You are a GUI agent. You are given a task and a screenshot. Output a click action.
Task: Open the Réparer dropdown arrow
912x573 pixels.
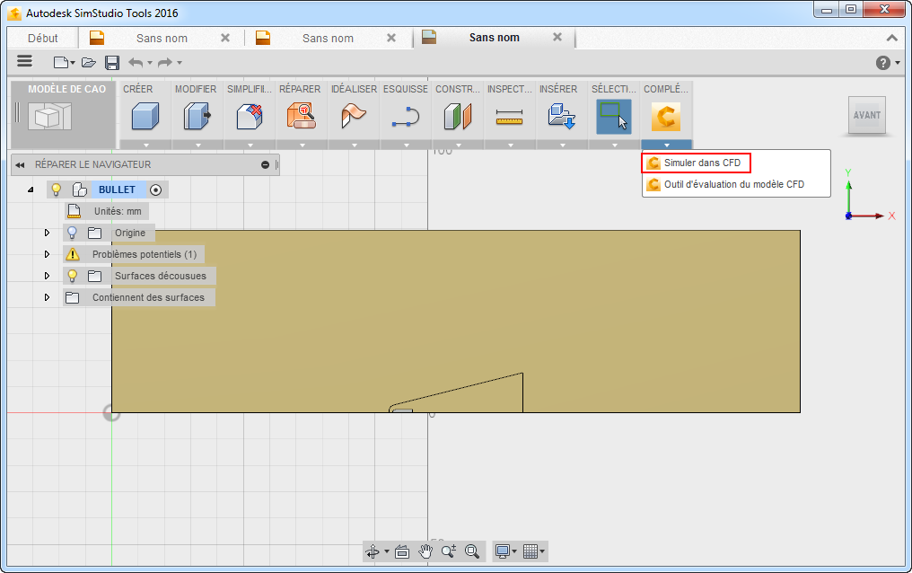tap(302, 145)
